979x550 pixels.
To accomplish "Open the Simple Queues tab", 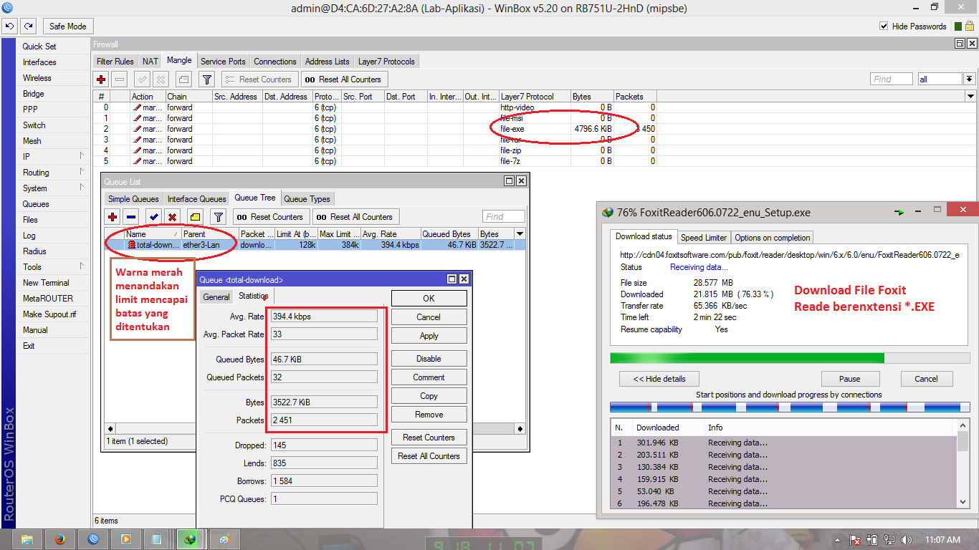I will [133, 199].
